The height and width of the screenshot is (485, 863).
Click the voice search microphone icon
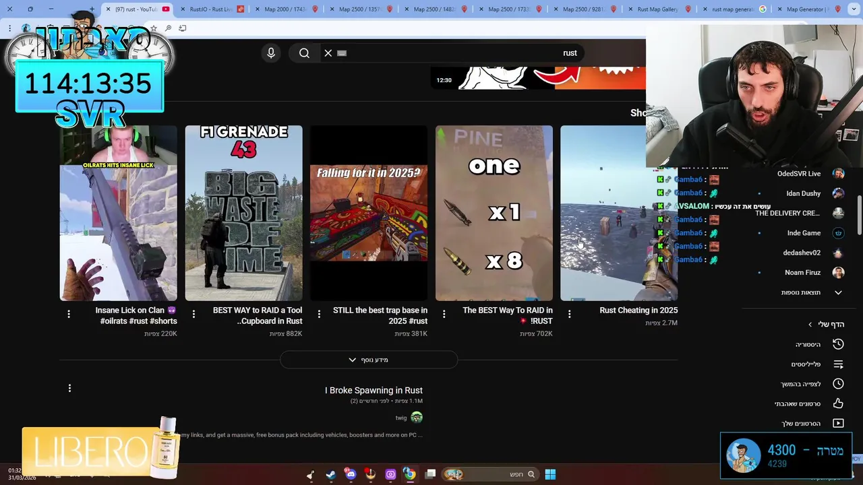(x=271, y=53)
